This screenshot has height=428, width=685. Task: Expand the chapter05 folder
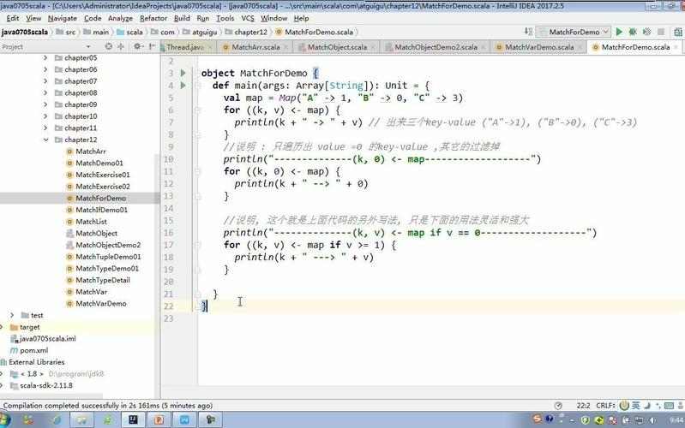tap(46, 57)
